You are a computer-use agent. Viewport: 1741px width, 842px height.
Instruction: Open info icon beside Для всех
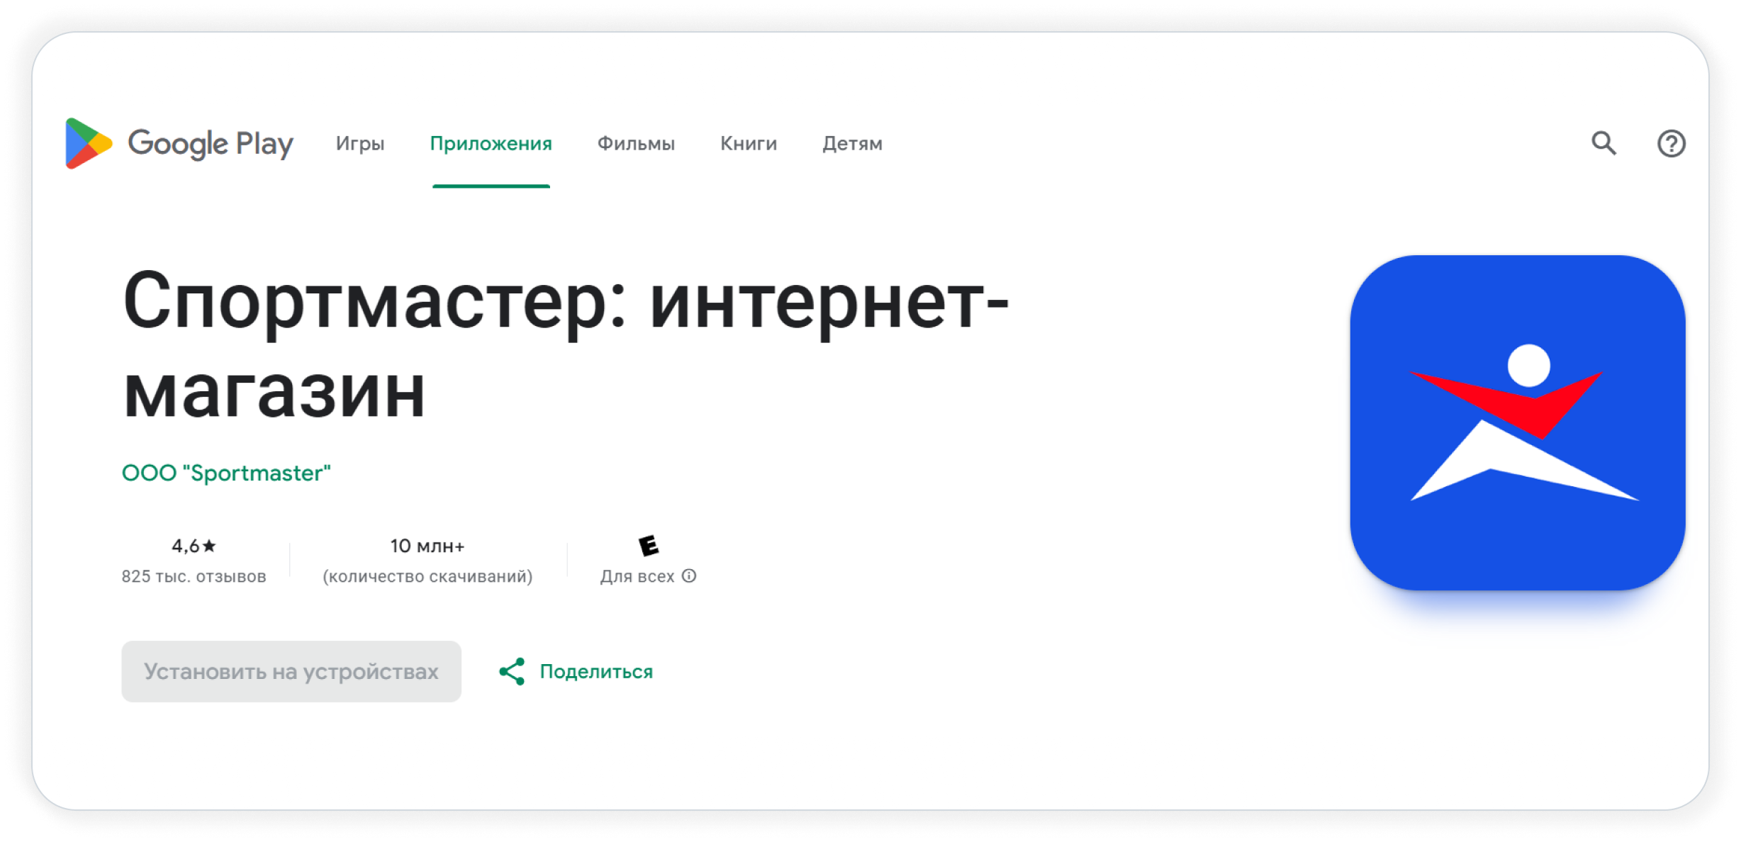[x=689, y=576]
